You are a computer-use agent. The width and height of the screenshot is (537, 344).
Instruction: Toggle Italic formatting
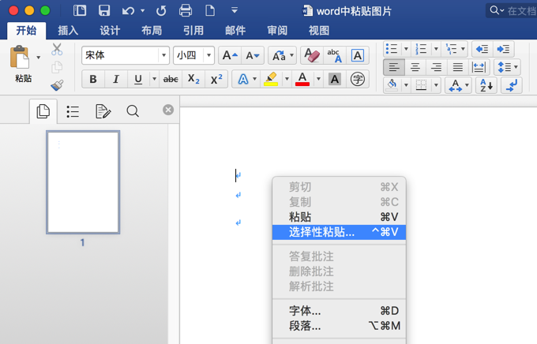click(116, 79)
